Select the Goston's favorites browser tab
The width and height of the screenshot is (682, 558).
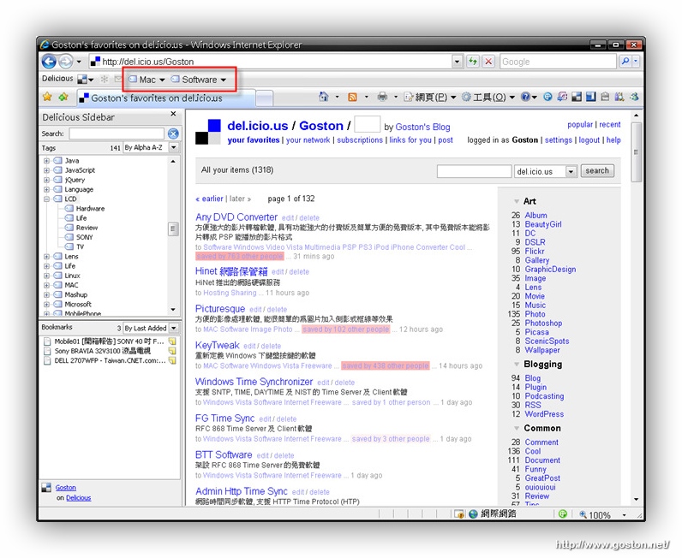(x=165, y=98)
